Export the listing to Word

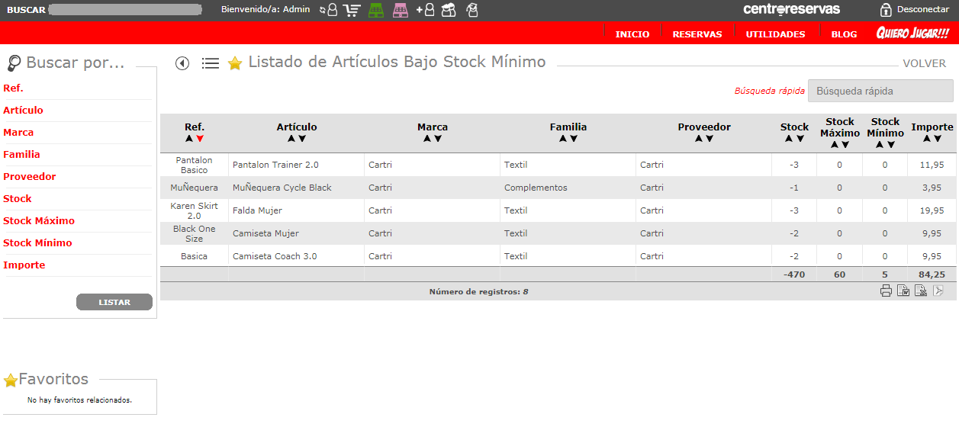[x=903, y=291]
